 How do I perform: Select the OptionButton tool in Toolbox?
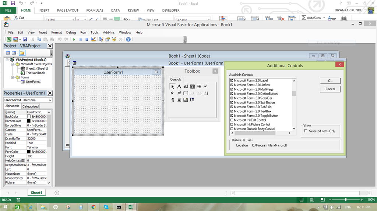(x=172, y=93)
